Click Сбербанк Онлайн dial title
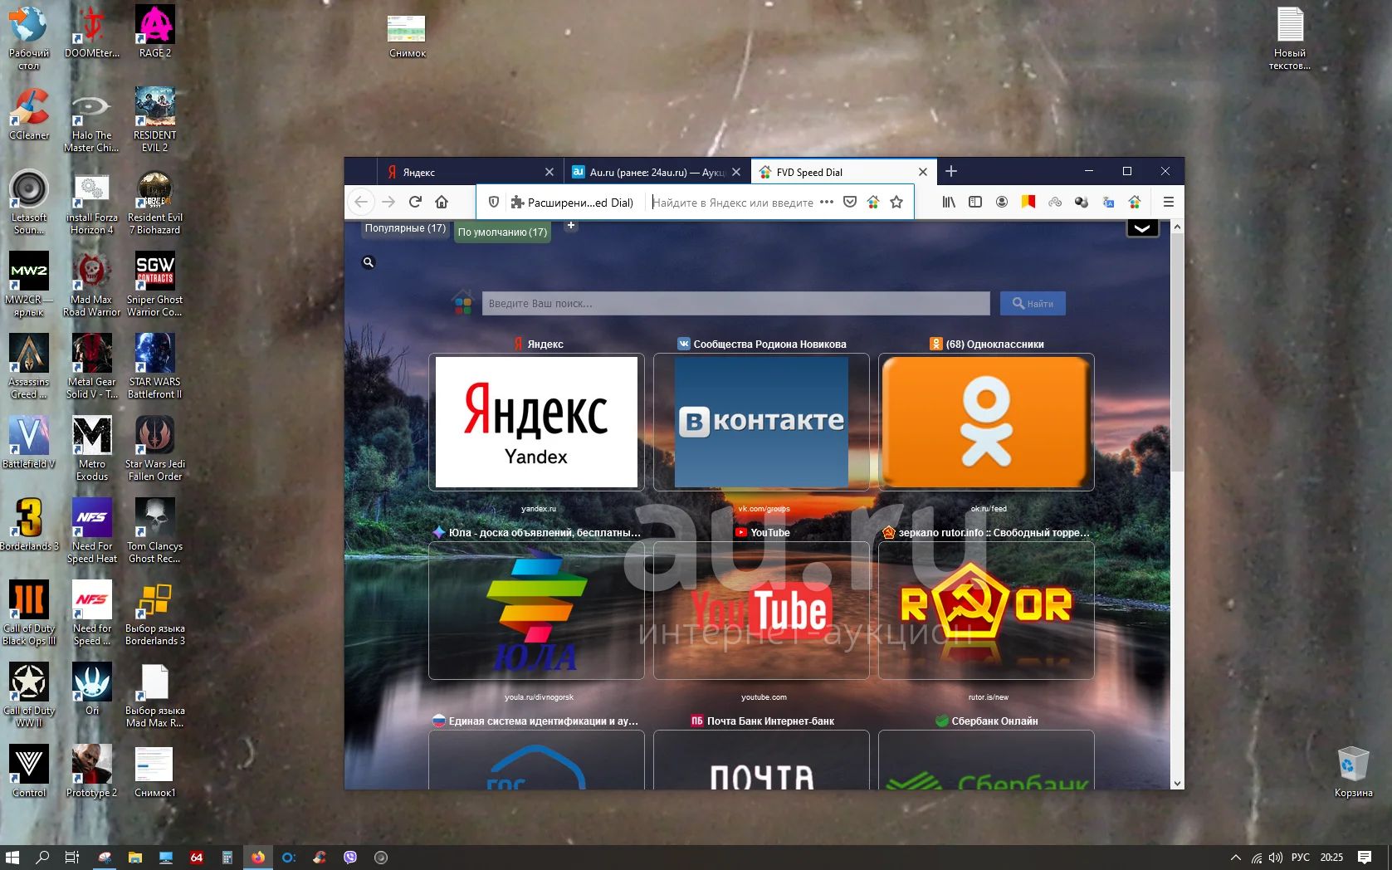 [994, 721]
